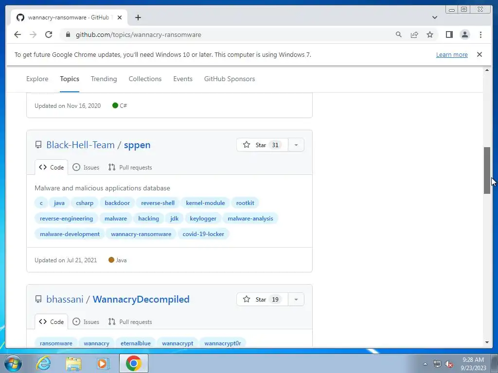498x373 pixels.
Task: Click the star icon on WannacryDecompiled repository
Action: coord(247,299)
